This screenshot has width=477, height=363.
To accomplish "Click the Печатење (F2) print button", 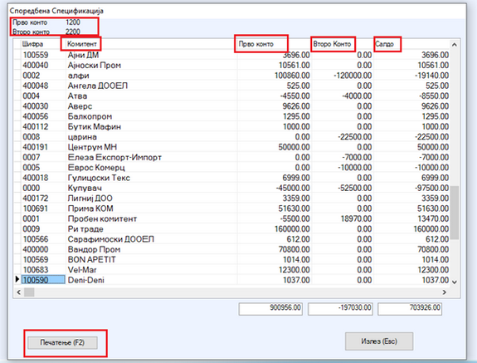I will point(63,342).
